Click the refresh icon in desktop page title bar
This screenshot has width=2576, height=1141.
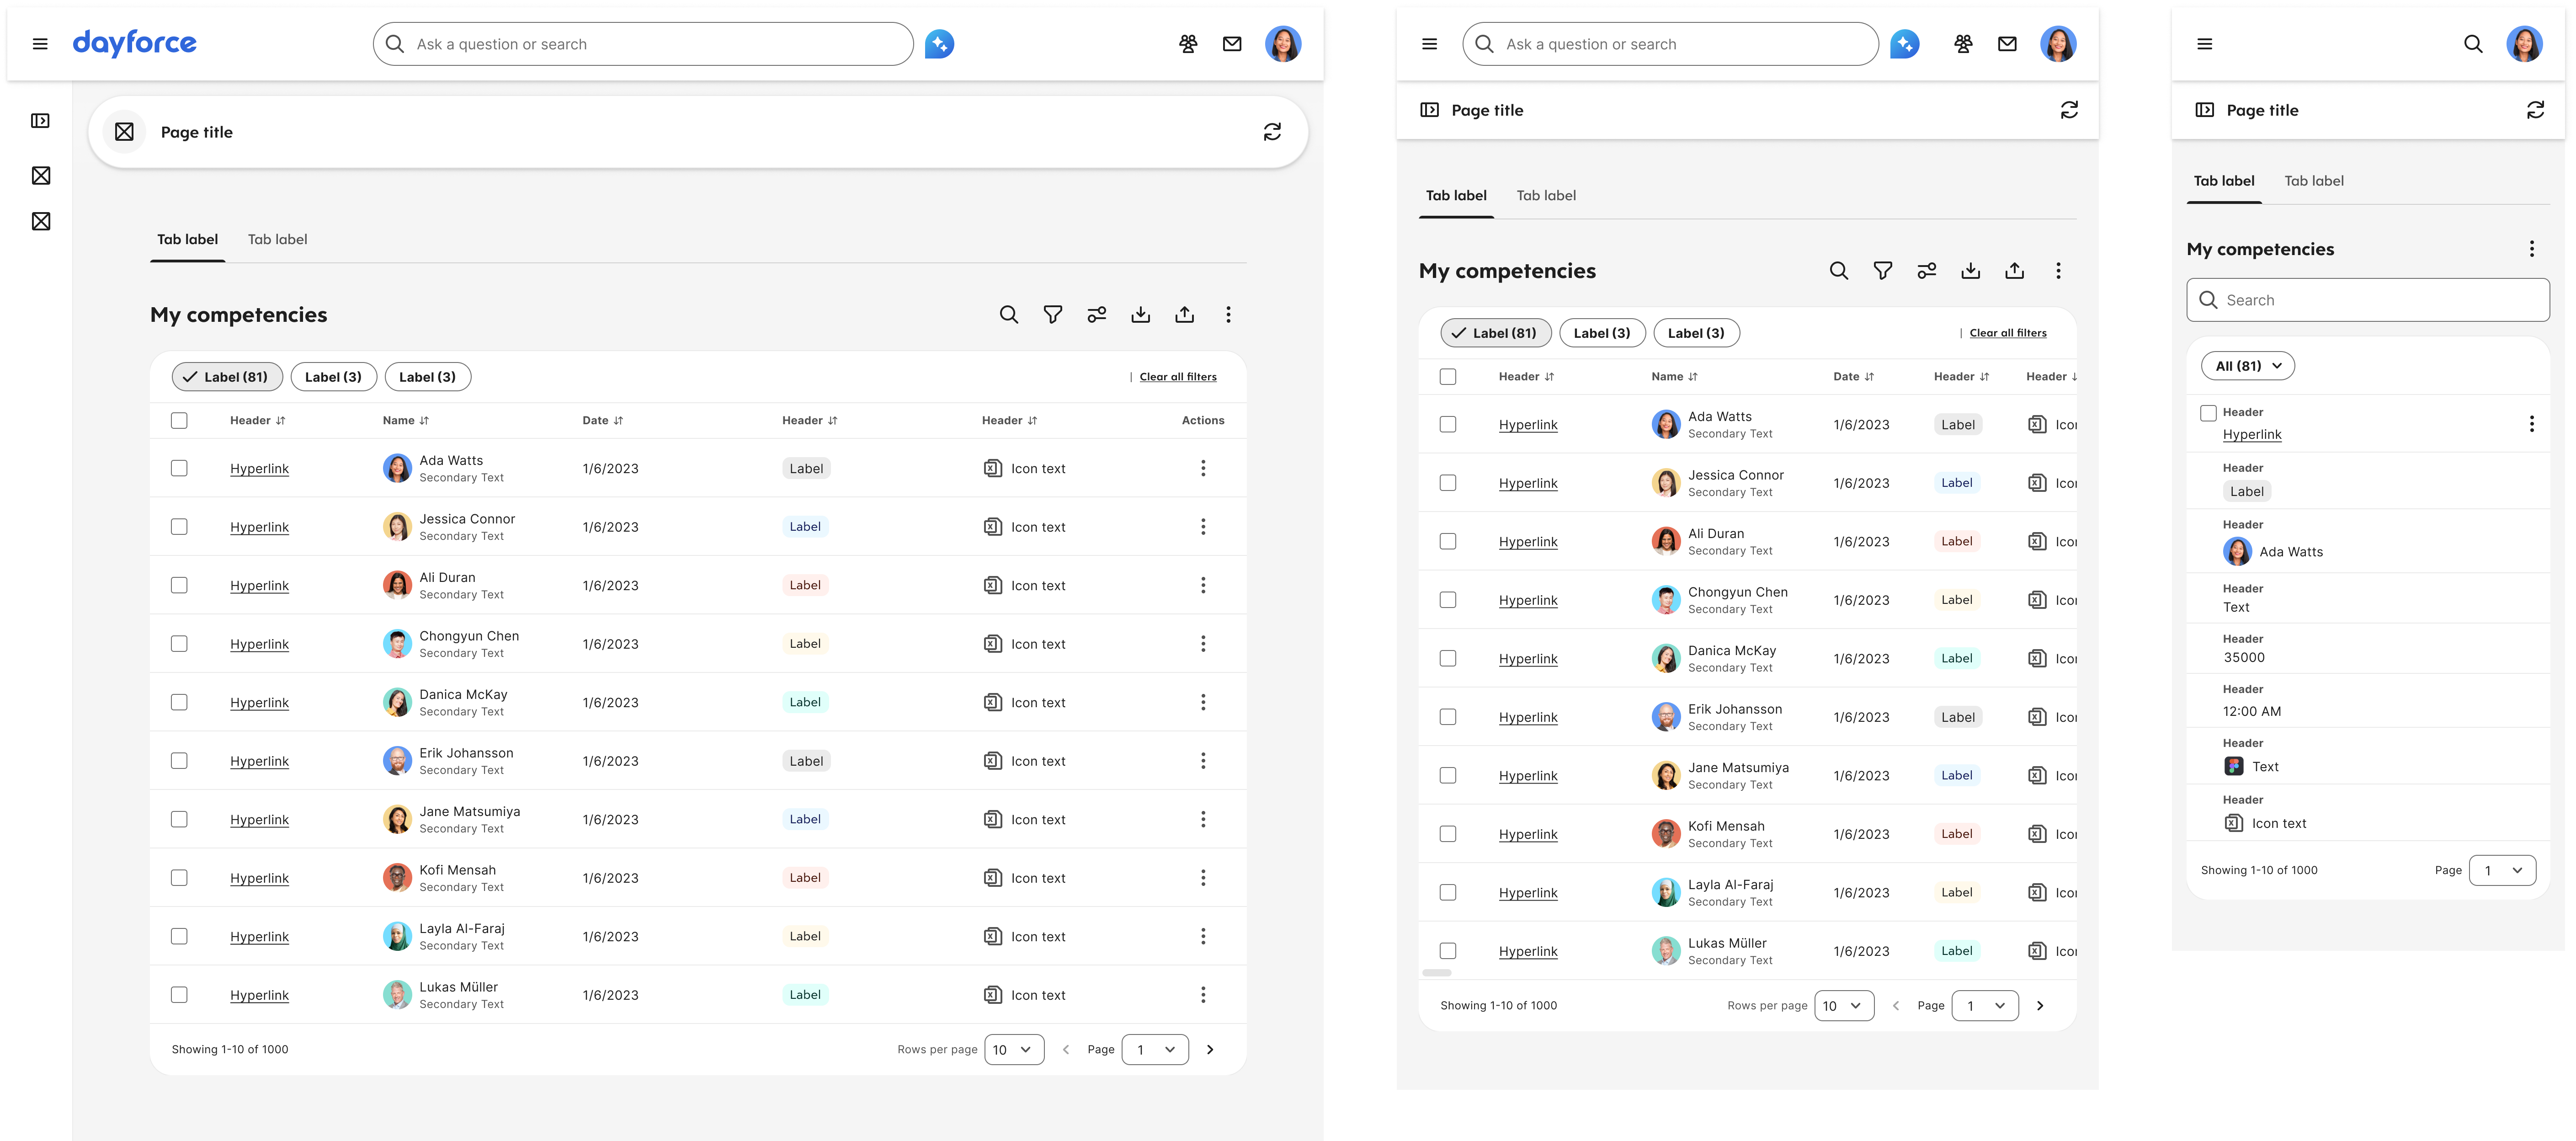click(1272, 132)
